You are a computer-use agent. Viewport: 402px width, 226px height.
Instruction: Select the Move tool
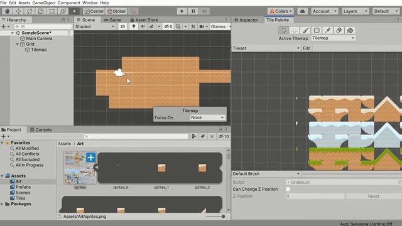tap(18, 11)
